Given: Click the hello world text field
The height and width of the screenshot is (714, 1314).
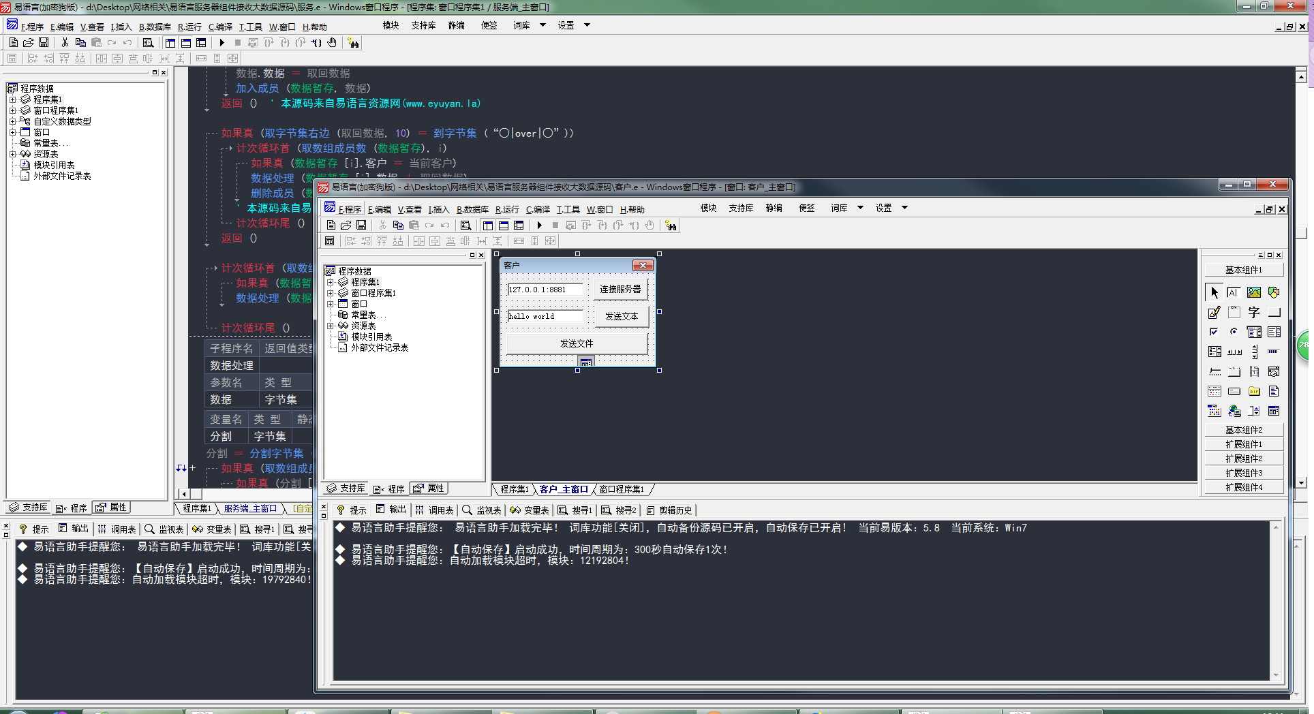Looking at the screenshot, I should (x=545, y=316).
